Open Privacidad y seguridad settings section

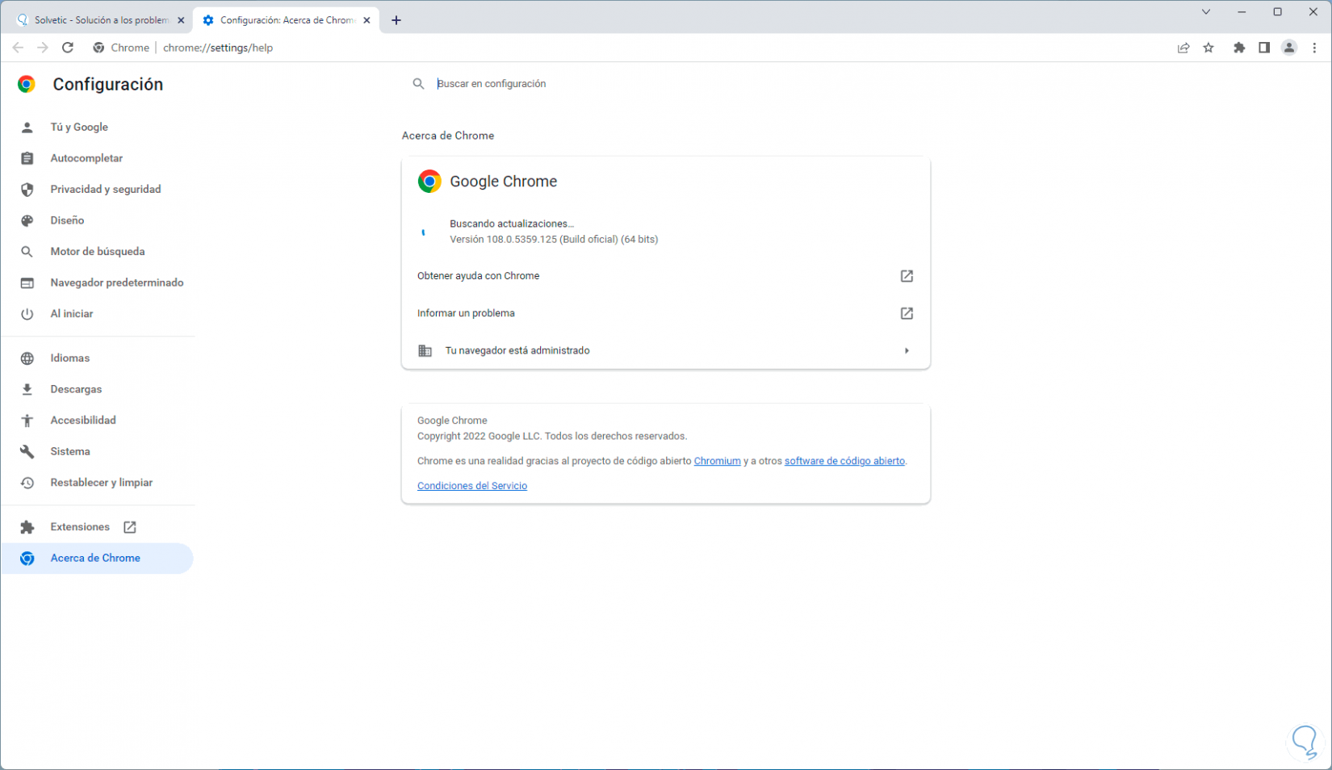pos(105,190)
